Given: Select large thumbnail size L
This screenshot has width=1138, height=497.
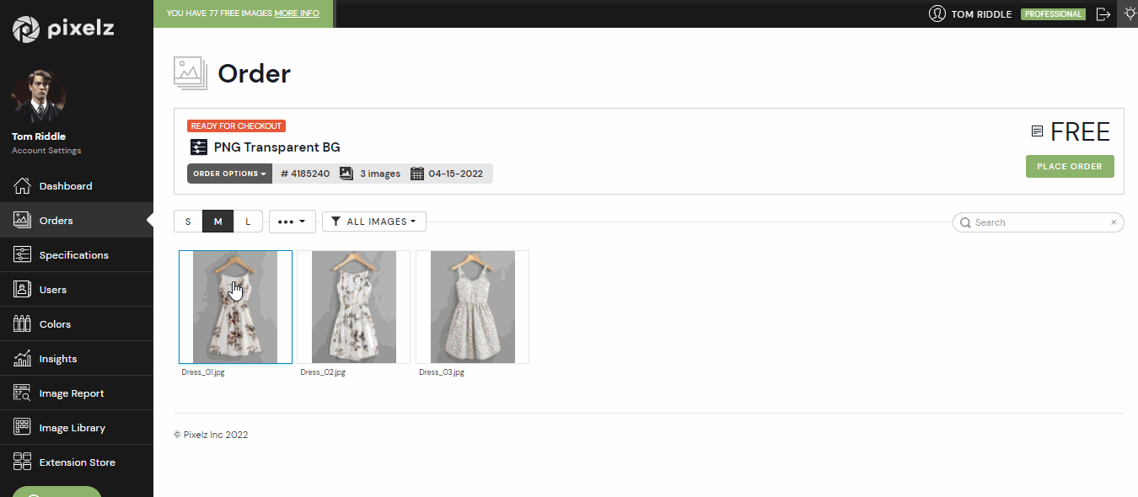Looking at the screenshot, I should click(x=248, y=222).
